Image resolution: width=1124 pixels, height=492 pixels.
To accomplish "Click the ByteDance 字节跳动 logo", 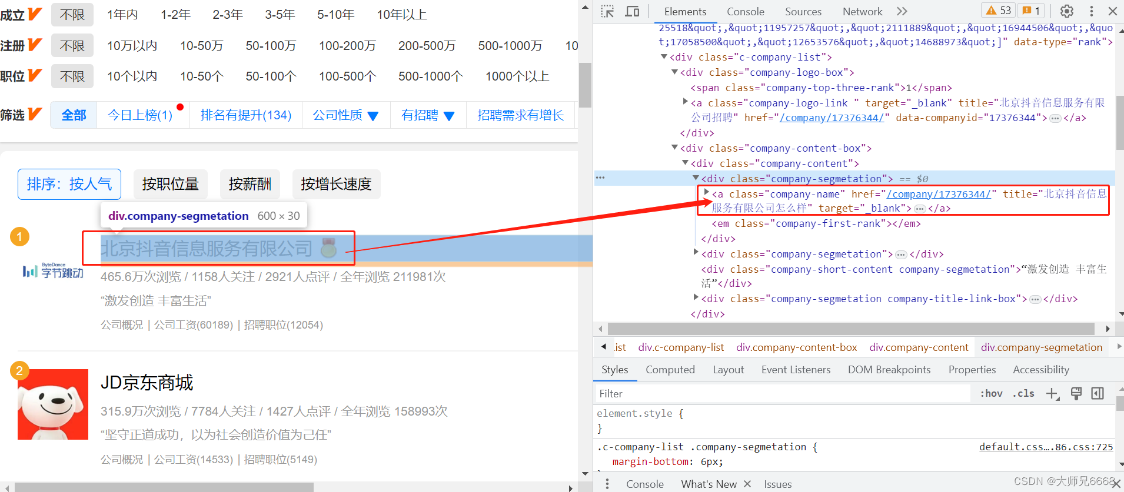I will coord(53,270).
